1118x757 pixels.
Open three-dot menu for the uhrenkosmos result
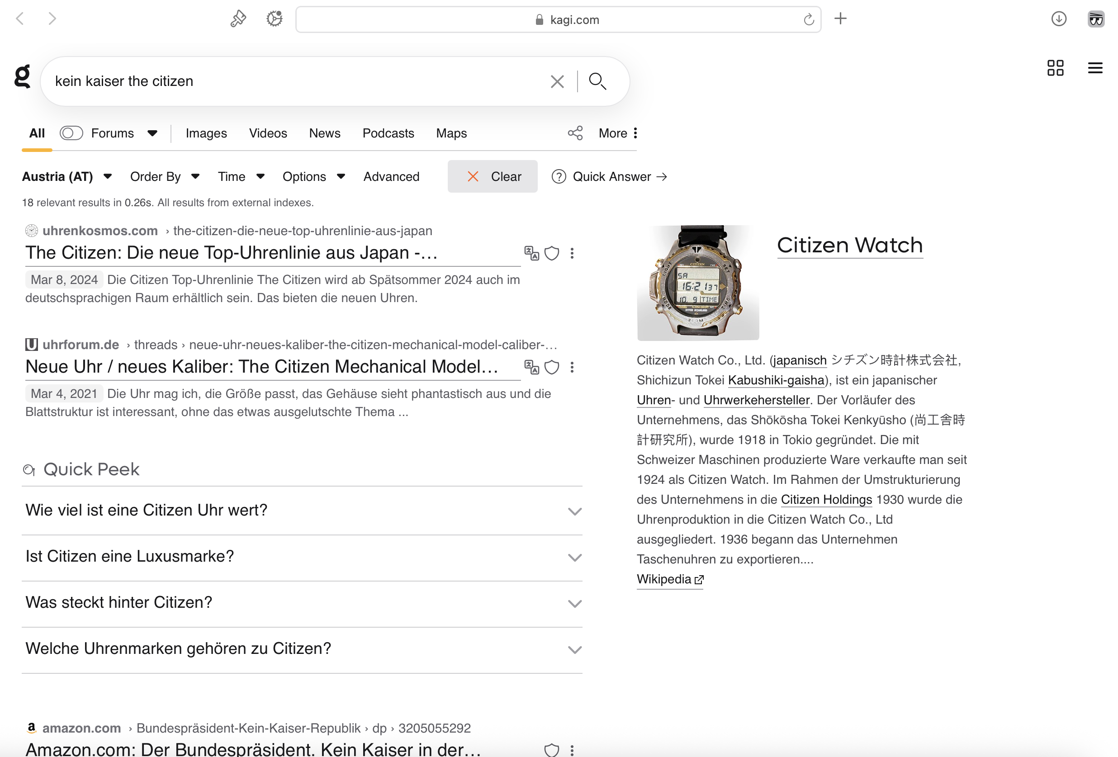[x=572, y=253]
